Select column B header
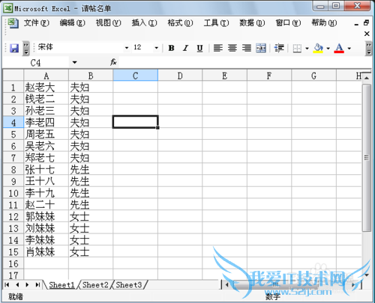Viewport: 375px width, 303px height. pos(91,76)
